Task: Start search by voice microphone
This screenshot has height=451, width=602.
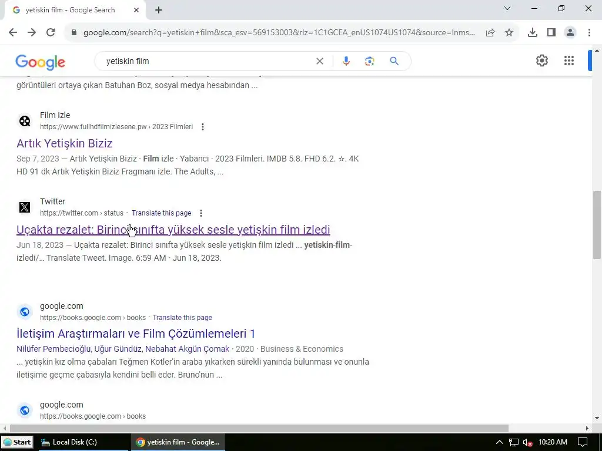Action: (346, 61)
